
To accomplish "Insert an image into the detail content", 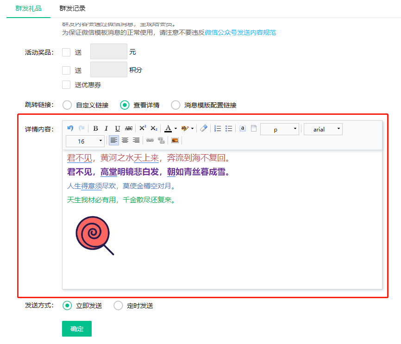I will 175,140.
